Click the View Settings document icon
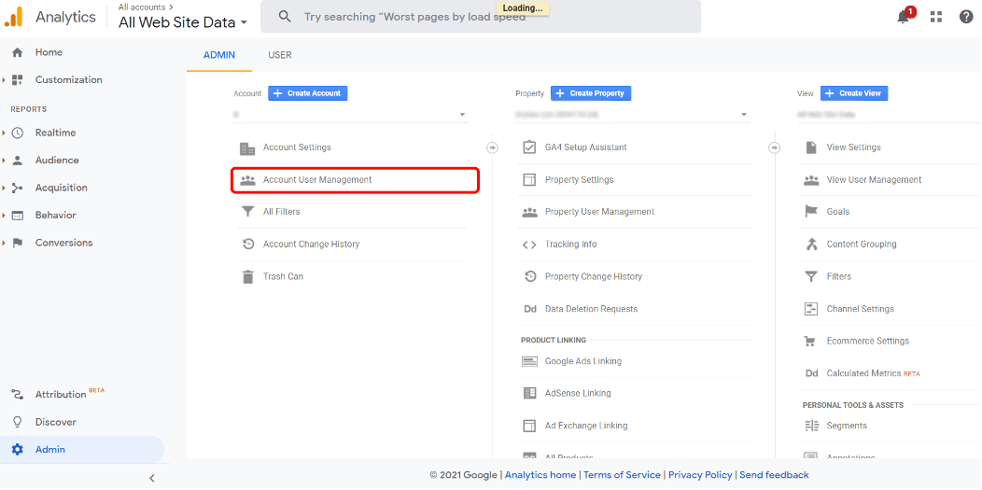Viewport: 982px width, 490px height. [811, 147]
